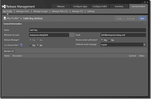The height and width of the screenshot is (99, 151).
Task: Choose Yes for Receive email notification
Action: 102,40
